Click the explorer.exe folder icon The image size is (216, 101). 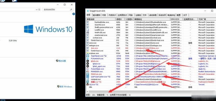click(87, 53)
